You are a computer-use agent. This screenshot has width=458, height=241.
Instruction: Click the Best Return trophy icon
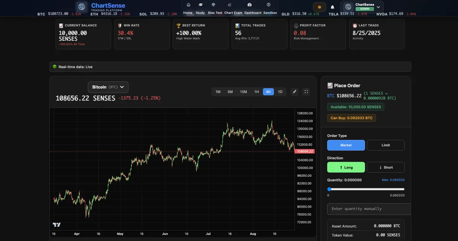[x=179, y=26]
